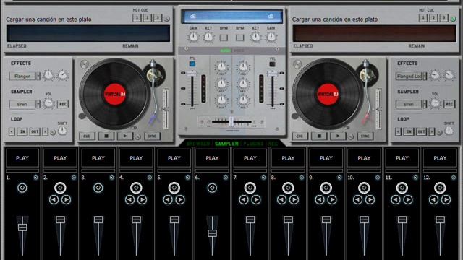
Task: Switch to the SAMPLER tab
Action: 226,144
